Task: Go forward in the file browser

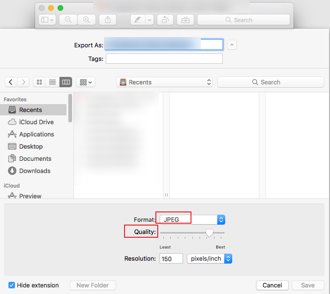Action: pos(23,82)
